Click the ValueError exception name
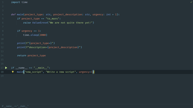Viewport: 193px width, 108px height. click(x=40, y=23)
